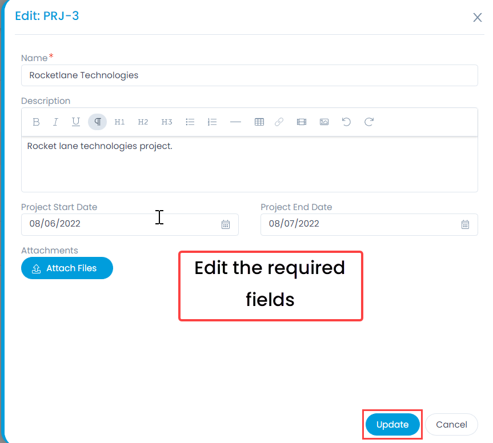Toggle italic formatting in description toolbar

tap(55, 122)
